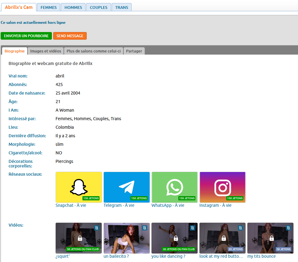Viewport: 298px width, 262px height.
Task: Open the Images et vidéos tab
Action: pyautogui.click(x=45, y=51)
